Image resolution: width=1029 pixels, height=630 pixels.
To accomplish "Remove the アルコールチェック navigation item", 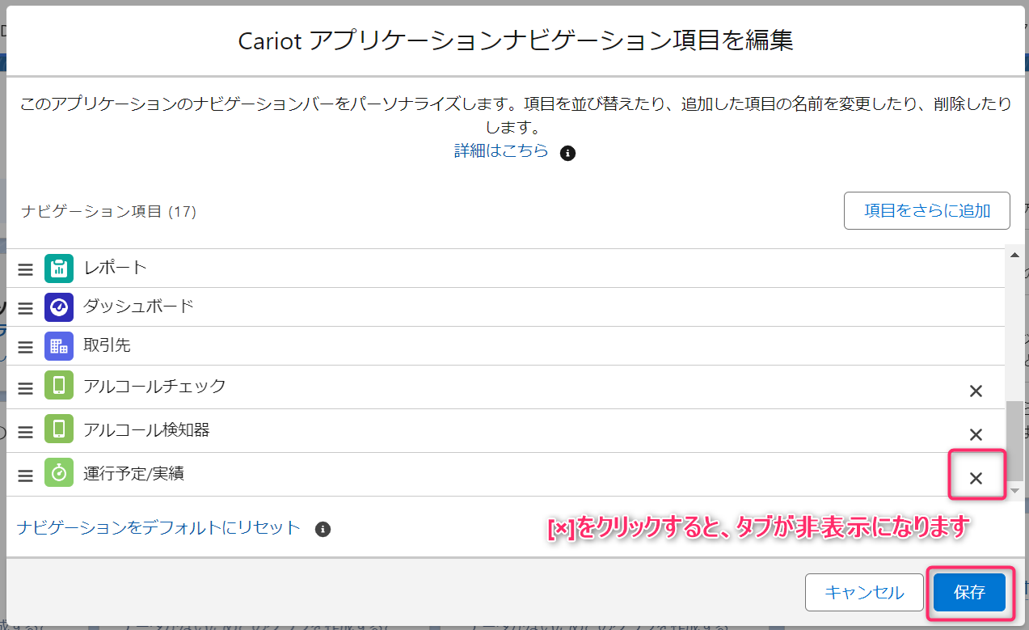I will 976,391.
